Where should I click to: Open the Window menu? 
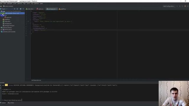[x=37, y=4]
